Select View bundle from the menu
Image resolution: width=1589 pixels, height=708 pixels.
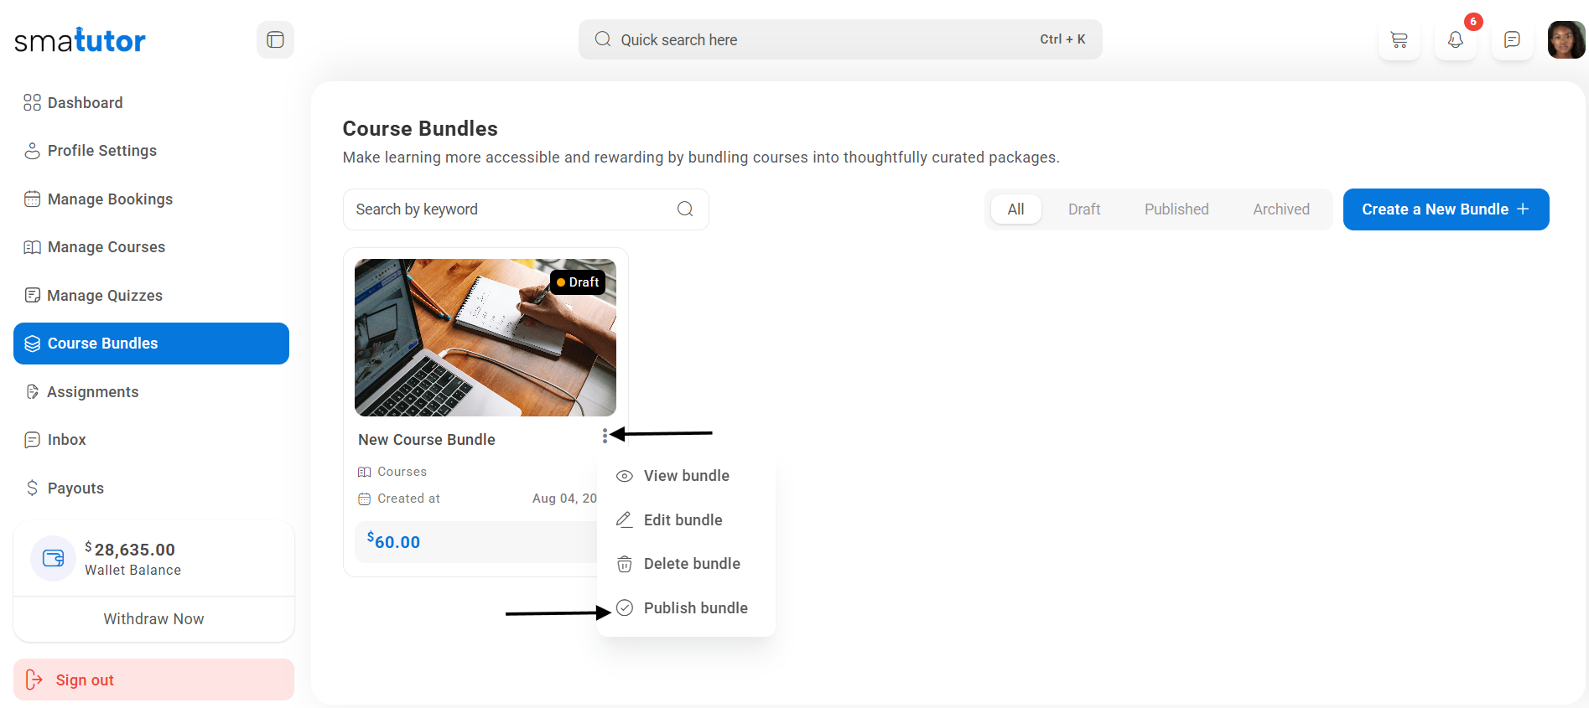tap(686, 476)
